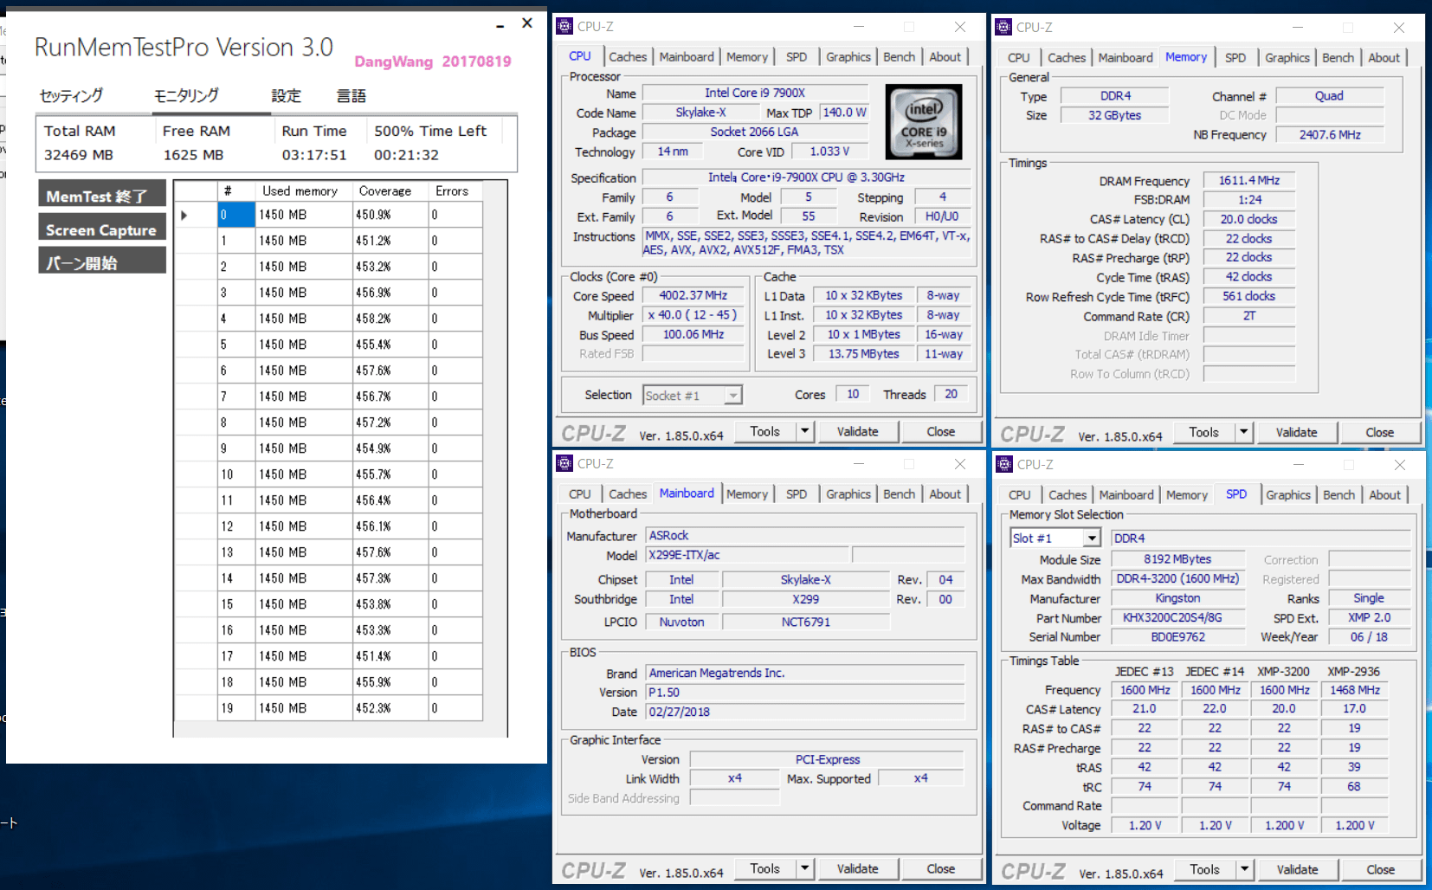
Task: Open the セッティング tab in RunMemTestPro
Action: (x=71, y=96)
